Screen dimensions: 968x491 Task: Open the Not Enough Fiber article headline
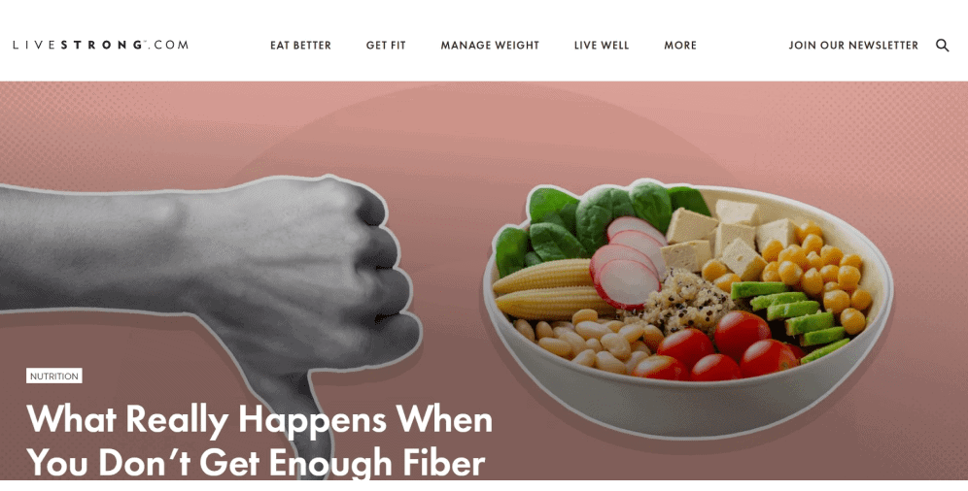[259, 441]
